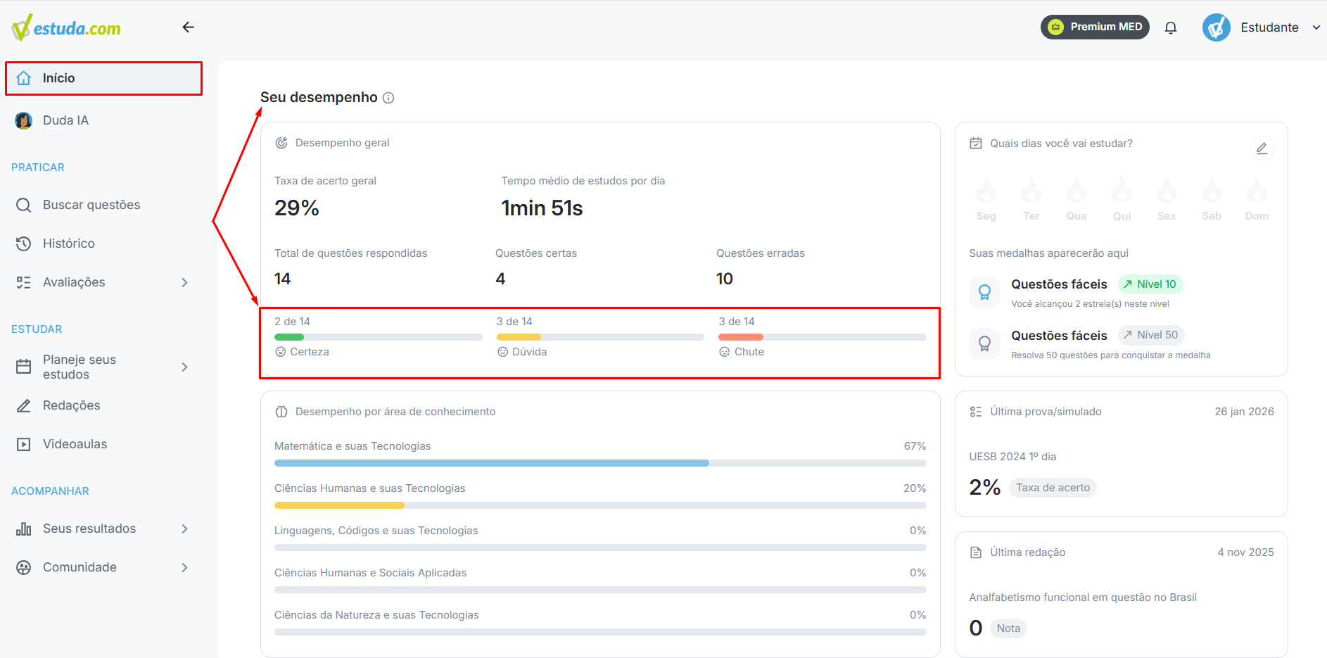
Task: Toggle Qua study day flame
Action: [1077, 191]
